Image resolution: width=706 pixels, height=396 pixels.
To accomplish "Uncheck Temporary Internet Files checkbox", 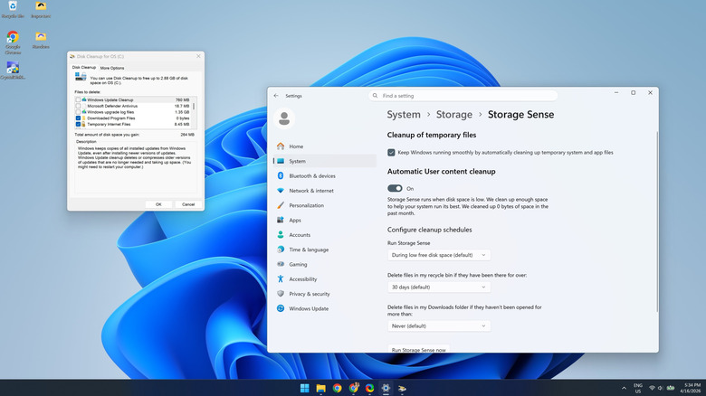I will [x=79, y=124].
